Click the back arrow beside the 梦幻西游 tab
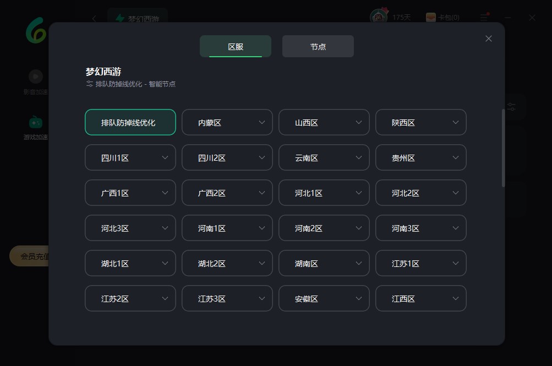Screen dimensions: 552x366 94,18
